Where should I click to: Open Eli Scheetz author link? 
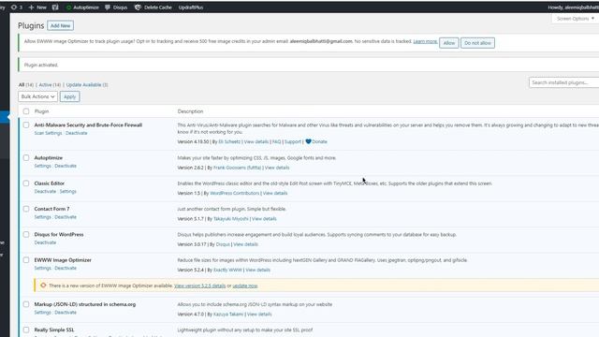click(229, 141)
